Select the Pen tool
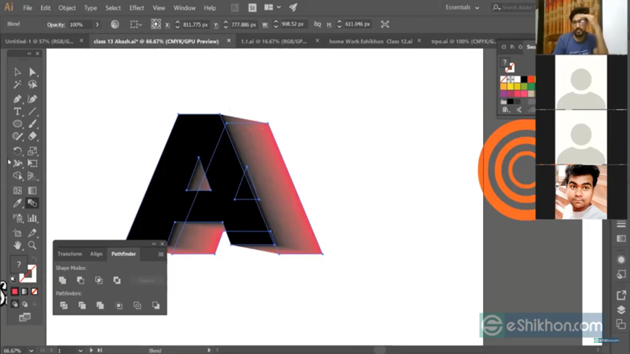 (18, 99)
